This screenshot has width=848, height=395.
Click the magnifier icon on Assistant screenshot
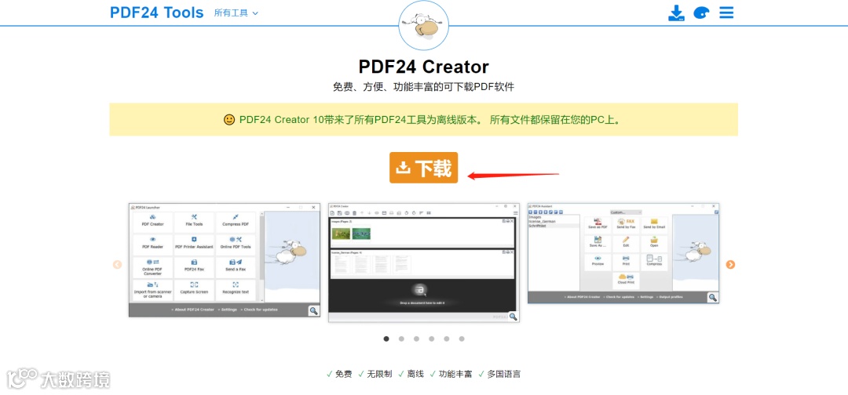pos(713,297)
